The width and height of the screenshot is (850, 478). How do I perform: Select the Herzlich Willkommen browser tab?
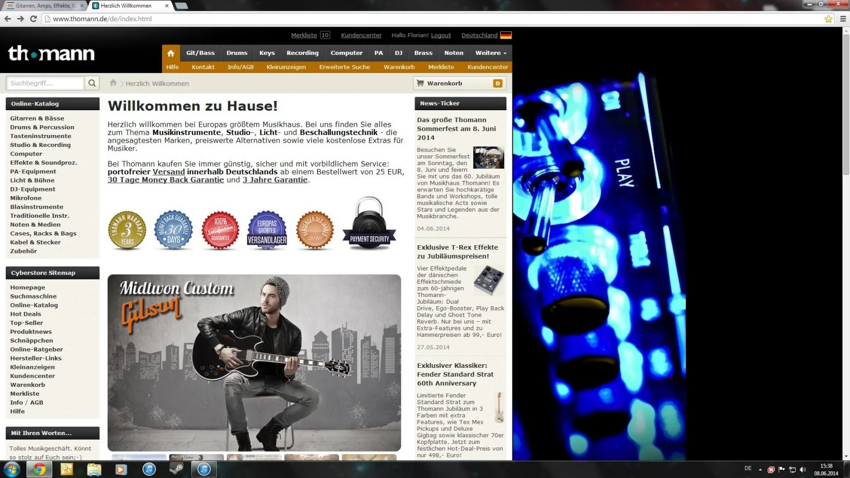tap(126, 6)
